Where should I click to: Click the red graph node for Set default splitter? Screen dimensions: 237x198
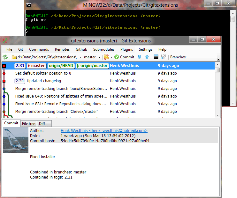4,74
